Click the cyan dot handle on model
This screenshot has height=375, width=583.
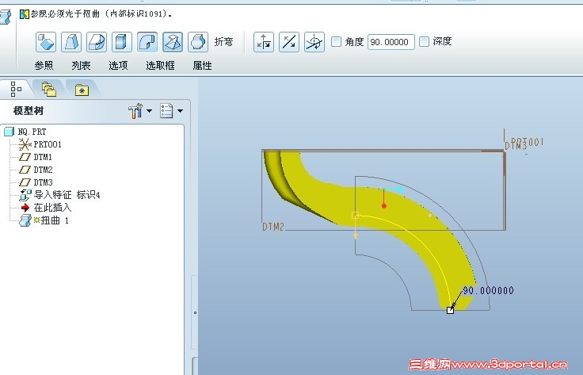click(x=400, y=189)
